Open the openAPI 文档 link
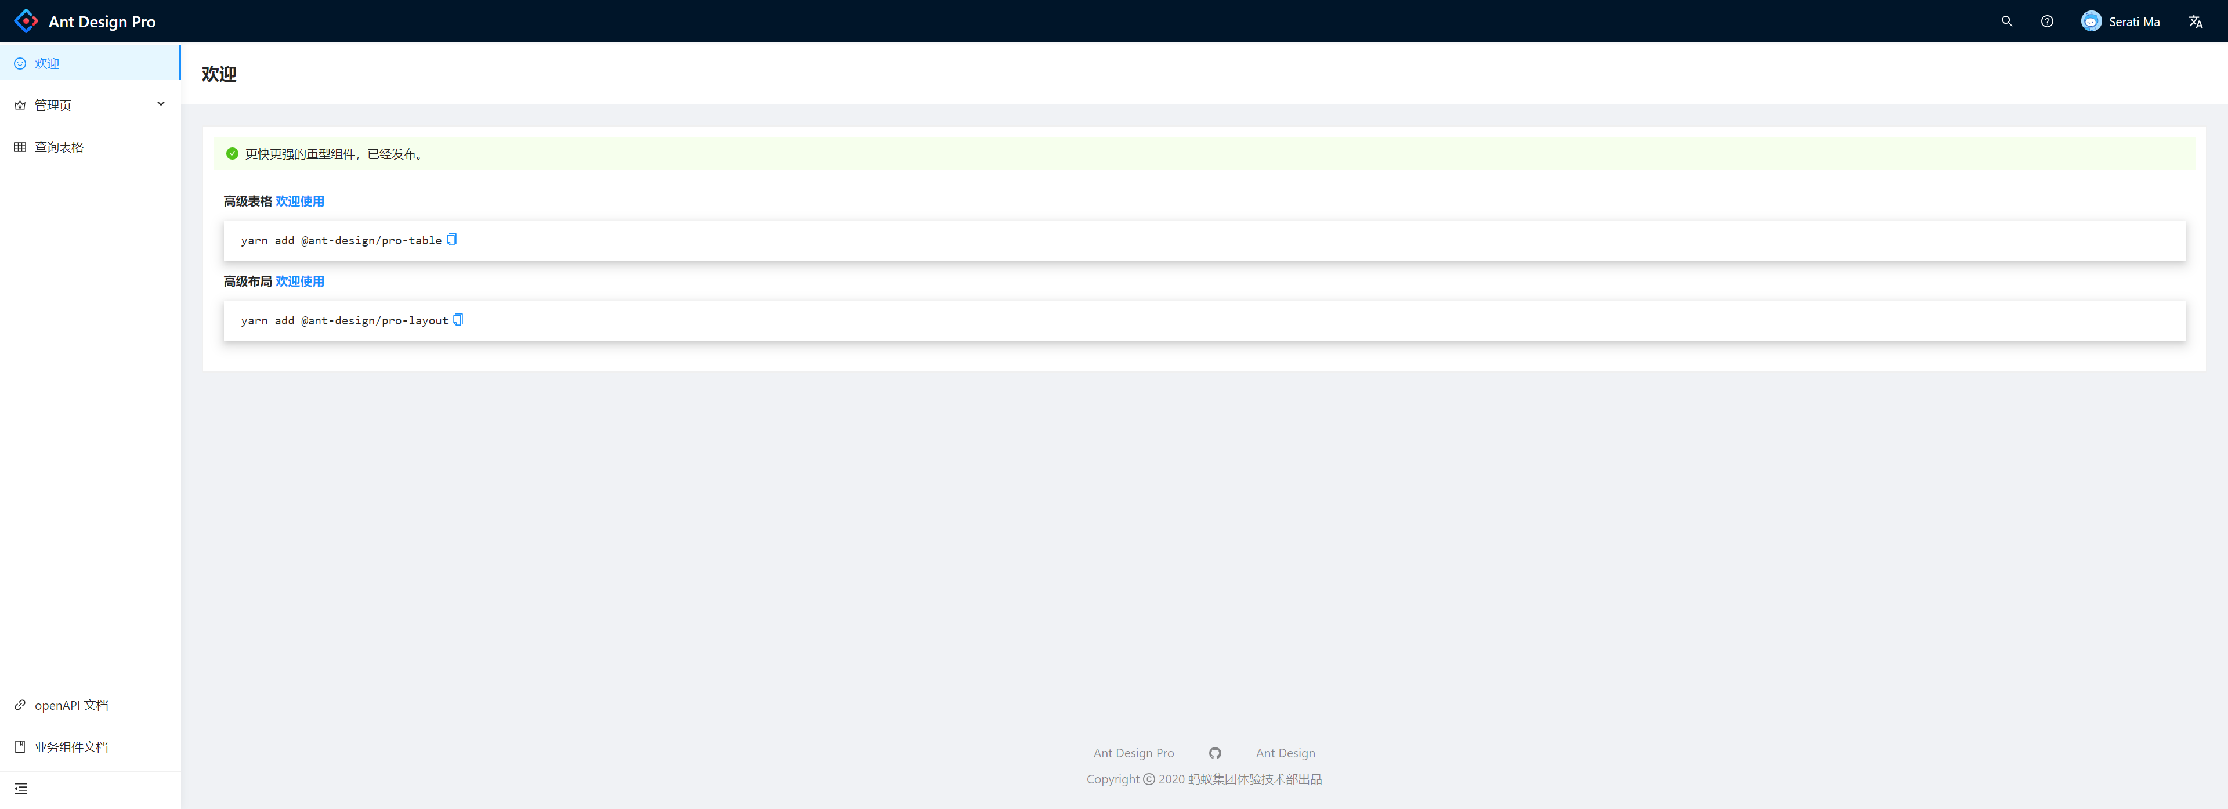Screen dimensions: 2228x809 pos(71,705)
